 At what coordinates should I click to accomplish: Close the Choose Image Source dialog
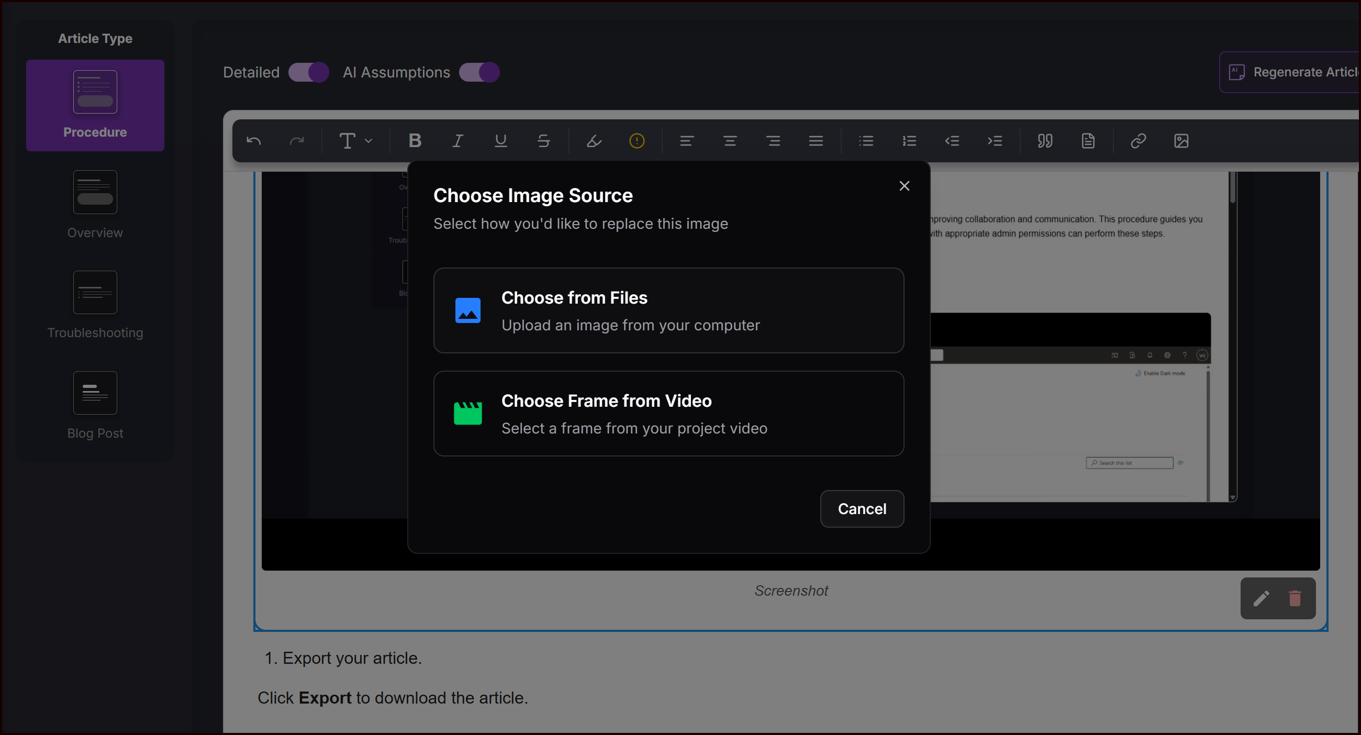[904, 186]
